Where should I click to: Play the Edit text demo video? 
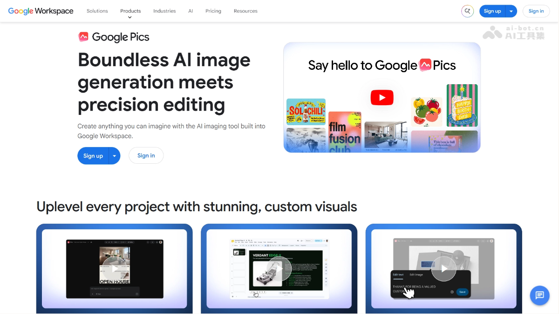(443, 268)
